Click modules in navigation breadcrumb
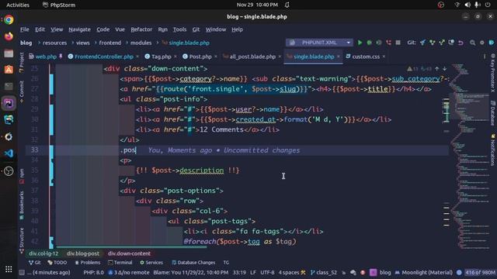Screen dimensions: 497x279 click(141, 43)
